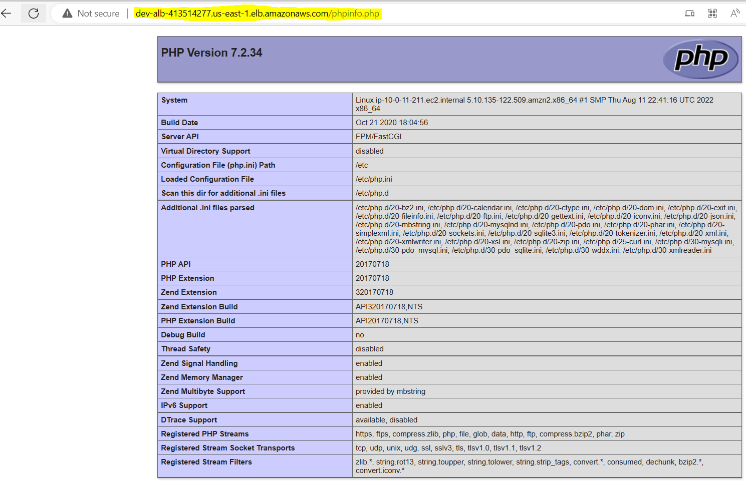Select Zend Extension Build label
This screenshot has height=483, width=746.
point(199,307)
